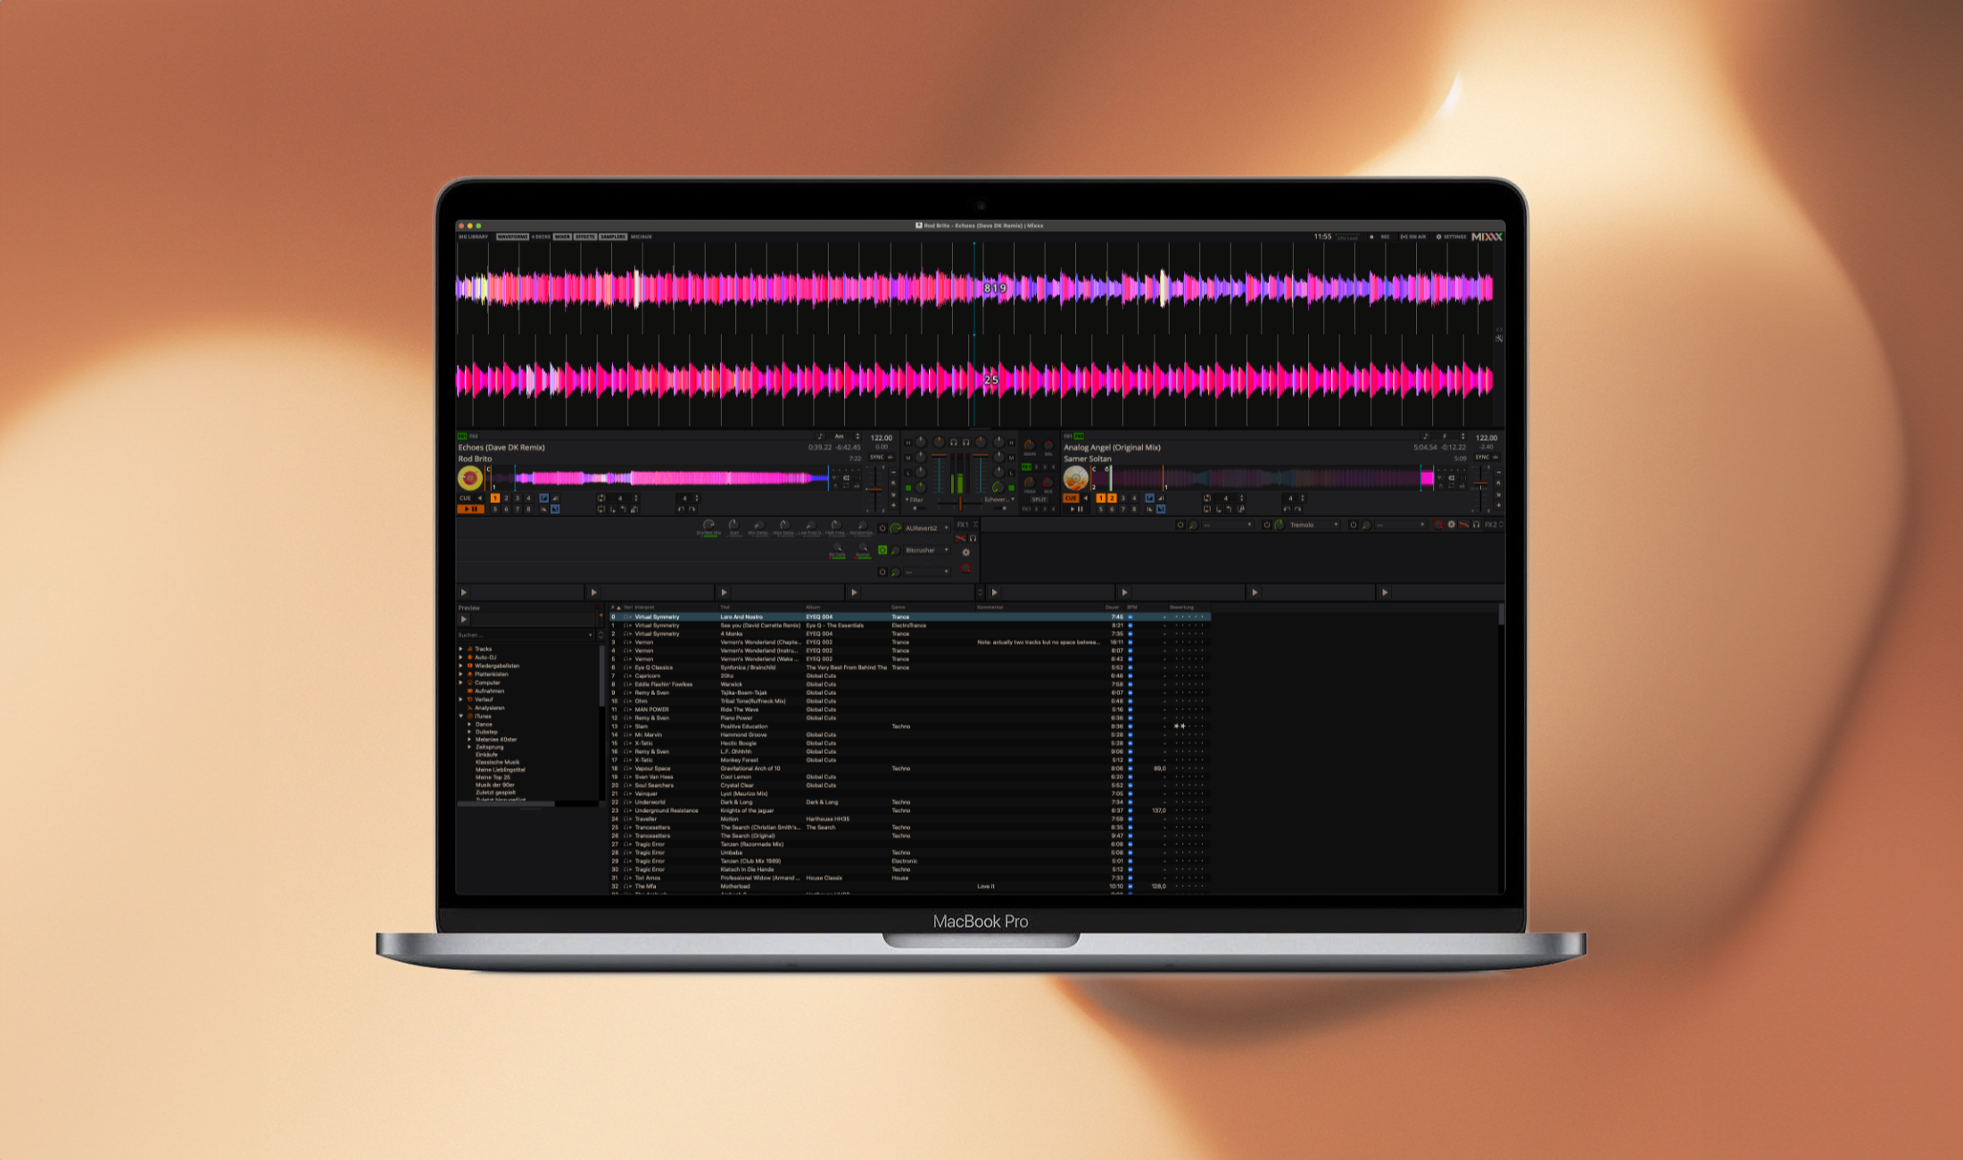Switch to the EFFECTS view
1963x1160 pixels.
pos(585,236)
